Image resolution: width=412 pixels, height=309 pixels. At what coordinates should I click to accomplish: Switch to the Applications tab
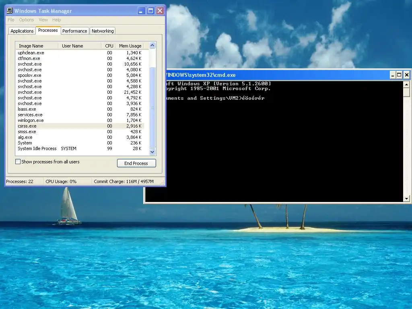(22, 31)
